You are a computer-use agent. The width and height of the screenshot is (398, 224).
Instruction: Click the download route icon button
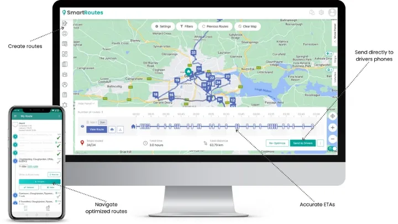tap(120, 129)
